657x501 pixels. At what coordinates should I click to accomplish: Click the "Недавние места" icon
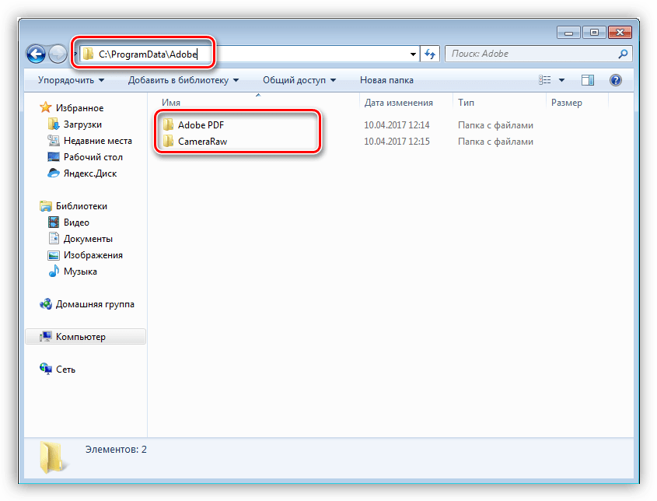[53, 141]
